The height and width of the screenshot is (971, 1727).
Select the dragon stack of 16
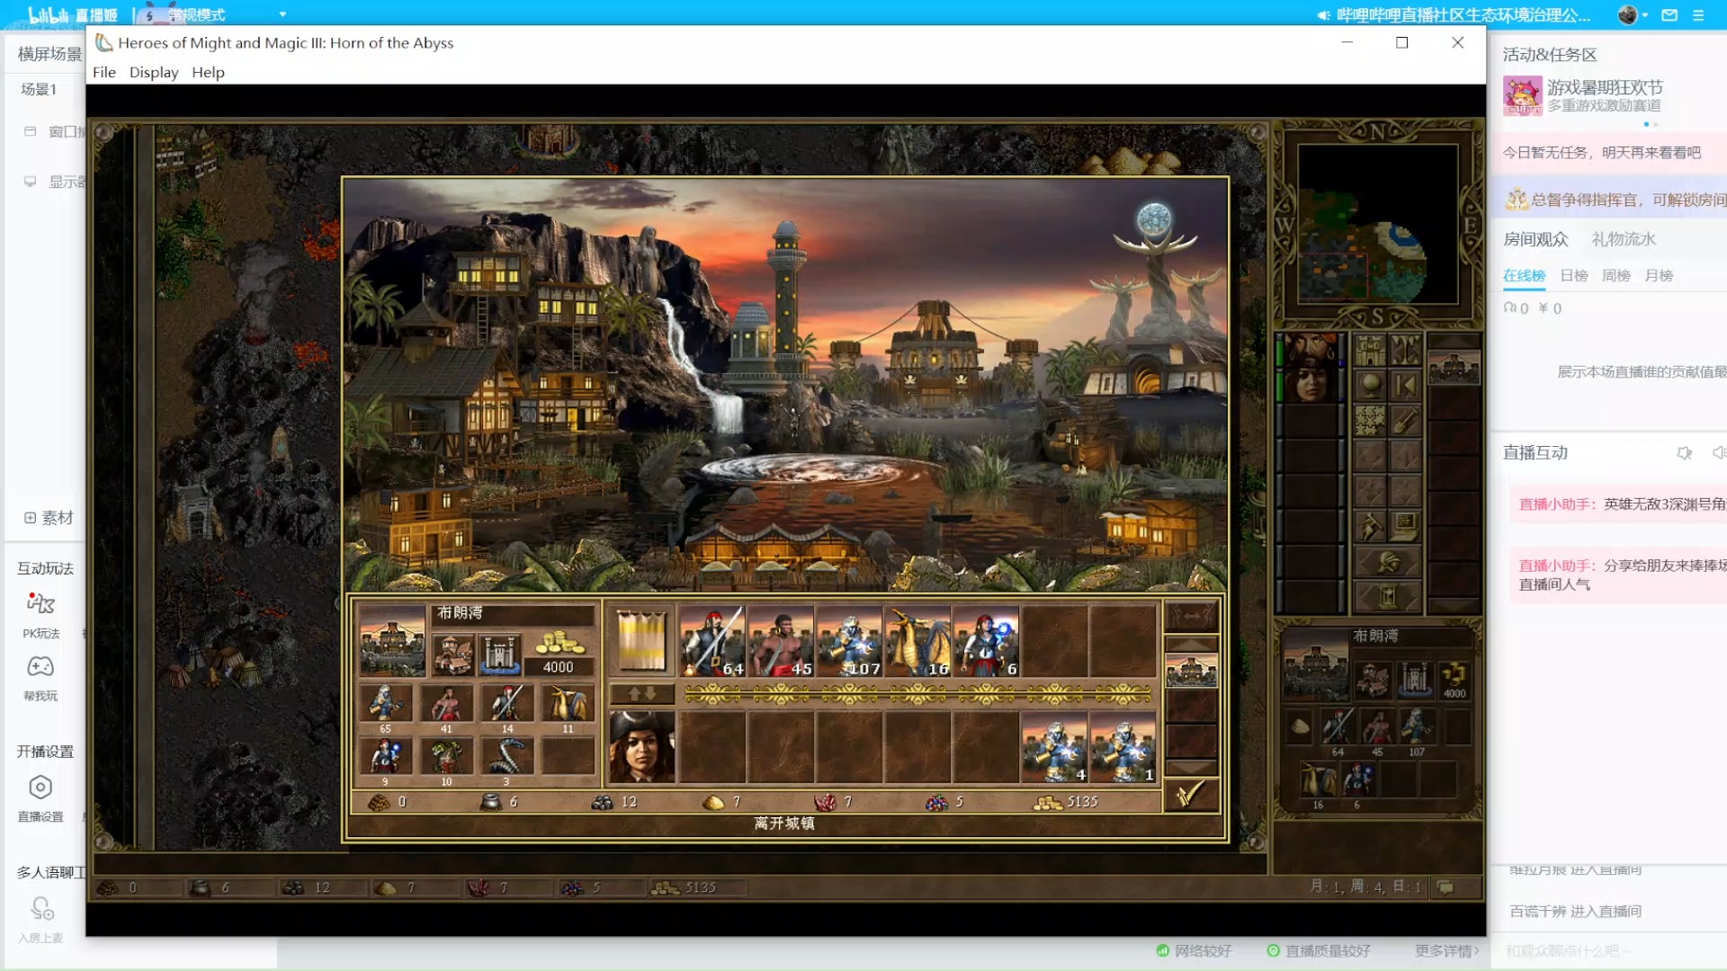tap(917, 641)
